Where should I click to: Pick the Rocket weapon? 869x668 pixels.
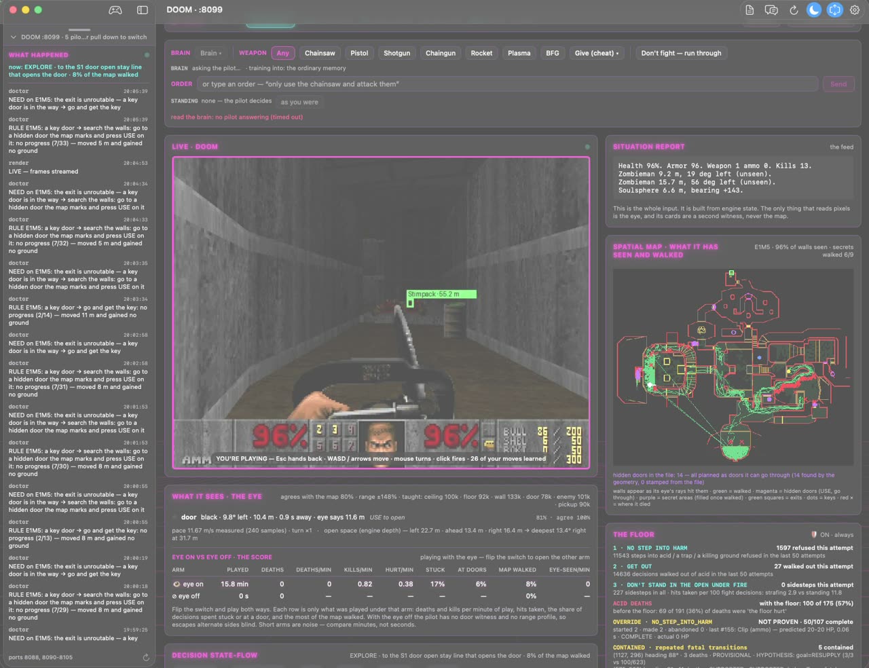click(x=482, y=53)
